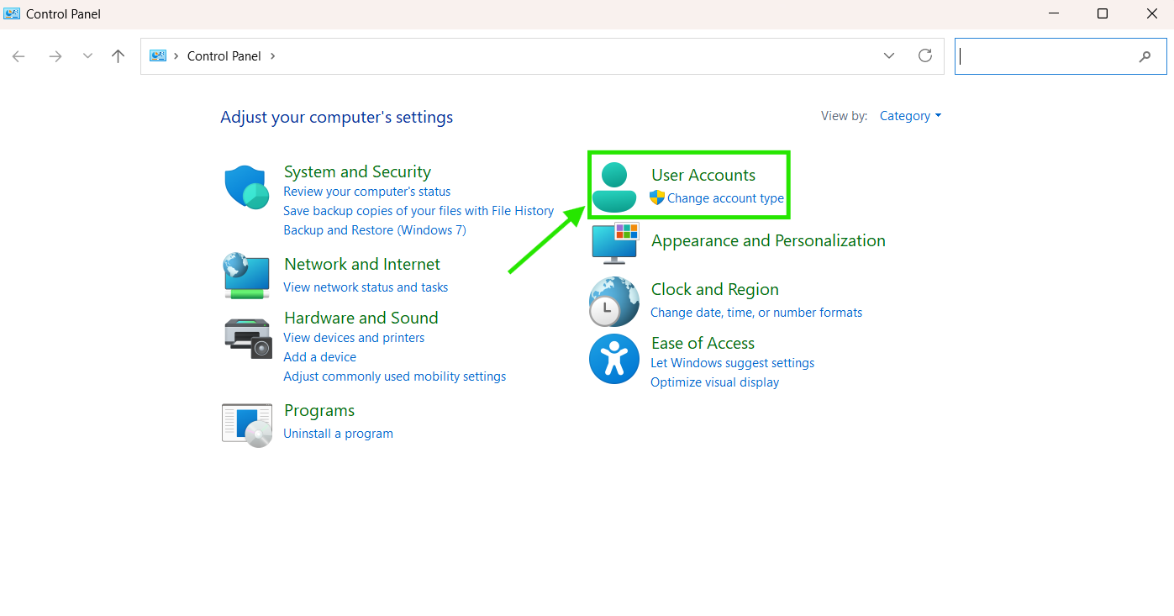Click the Control Panel icon in address bar
This screenshot has width=1174, height=616.
(x=158, y=55)
